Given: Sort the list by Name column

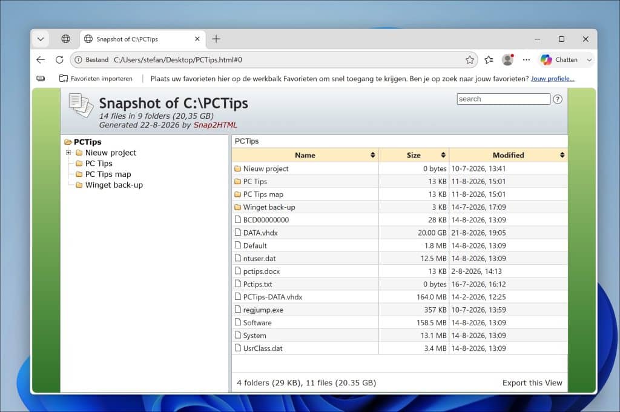Looking at the screenshot, I should [305, 155].
